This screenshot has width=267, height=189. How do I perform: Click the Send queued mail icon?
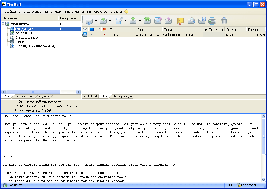pos(103,21)
